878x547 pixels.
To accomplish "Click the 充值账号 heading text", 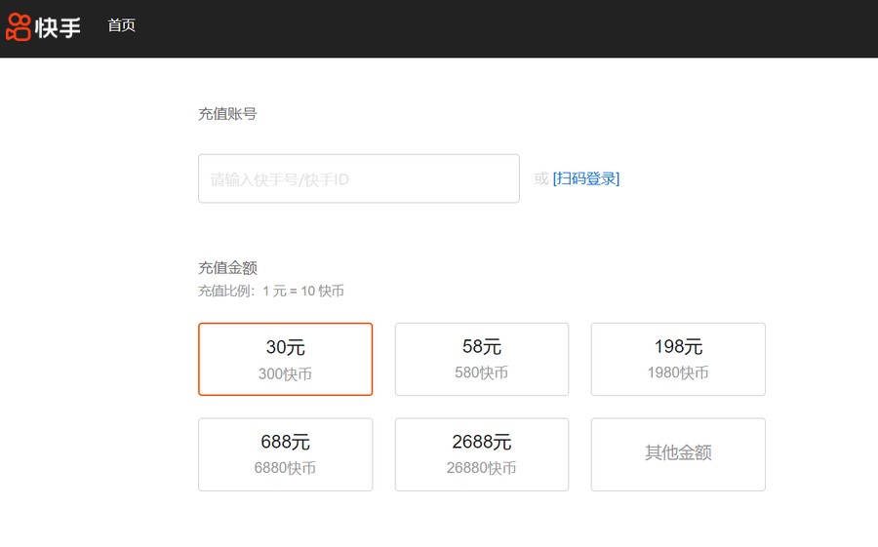I will (x=227, y=114).
